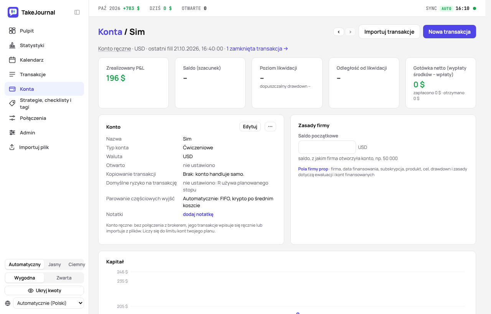491x314 pixels.
Task: Click the Gotówka netto 0 $ value
Action: (419, 85)
